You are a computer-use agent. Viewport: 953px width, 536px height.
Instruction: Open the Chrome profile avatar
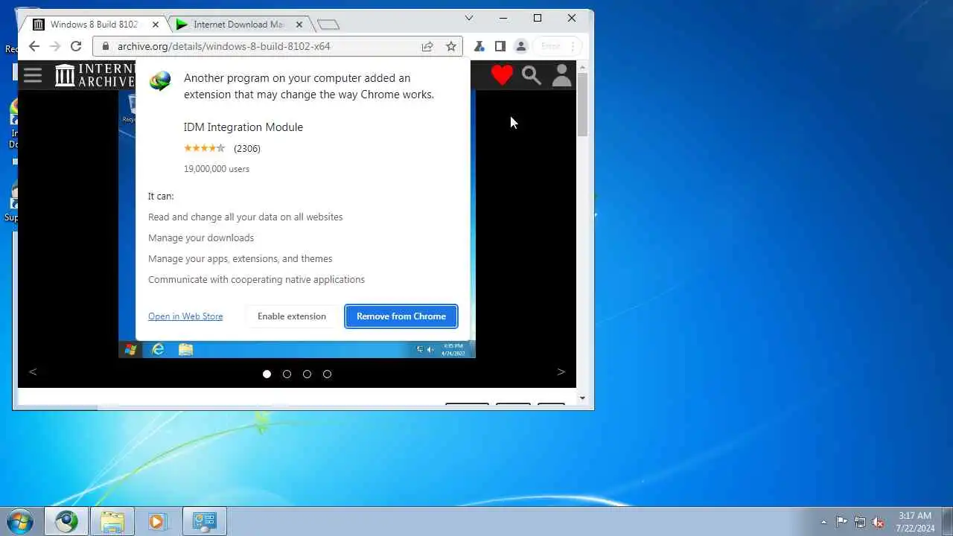point(521,46)
